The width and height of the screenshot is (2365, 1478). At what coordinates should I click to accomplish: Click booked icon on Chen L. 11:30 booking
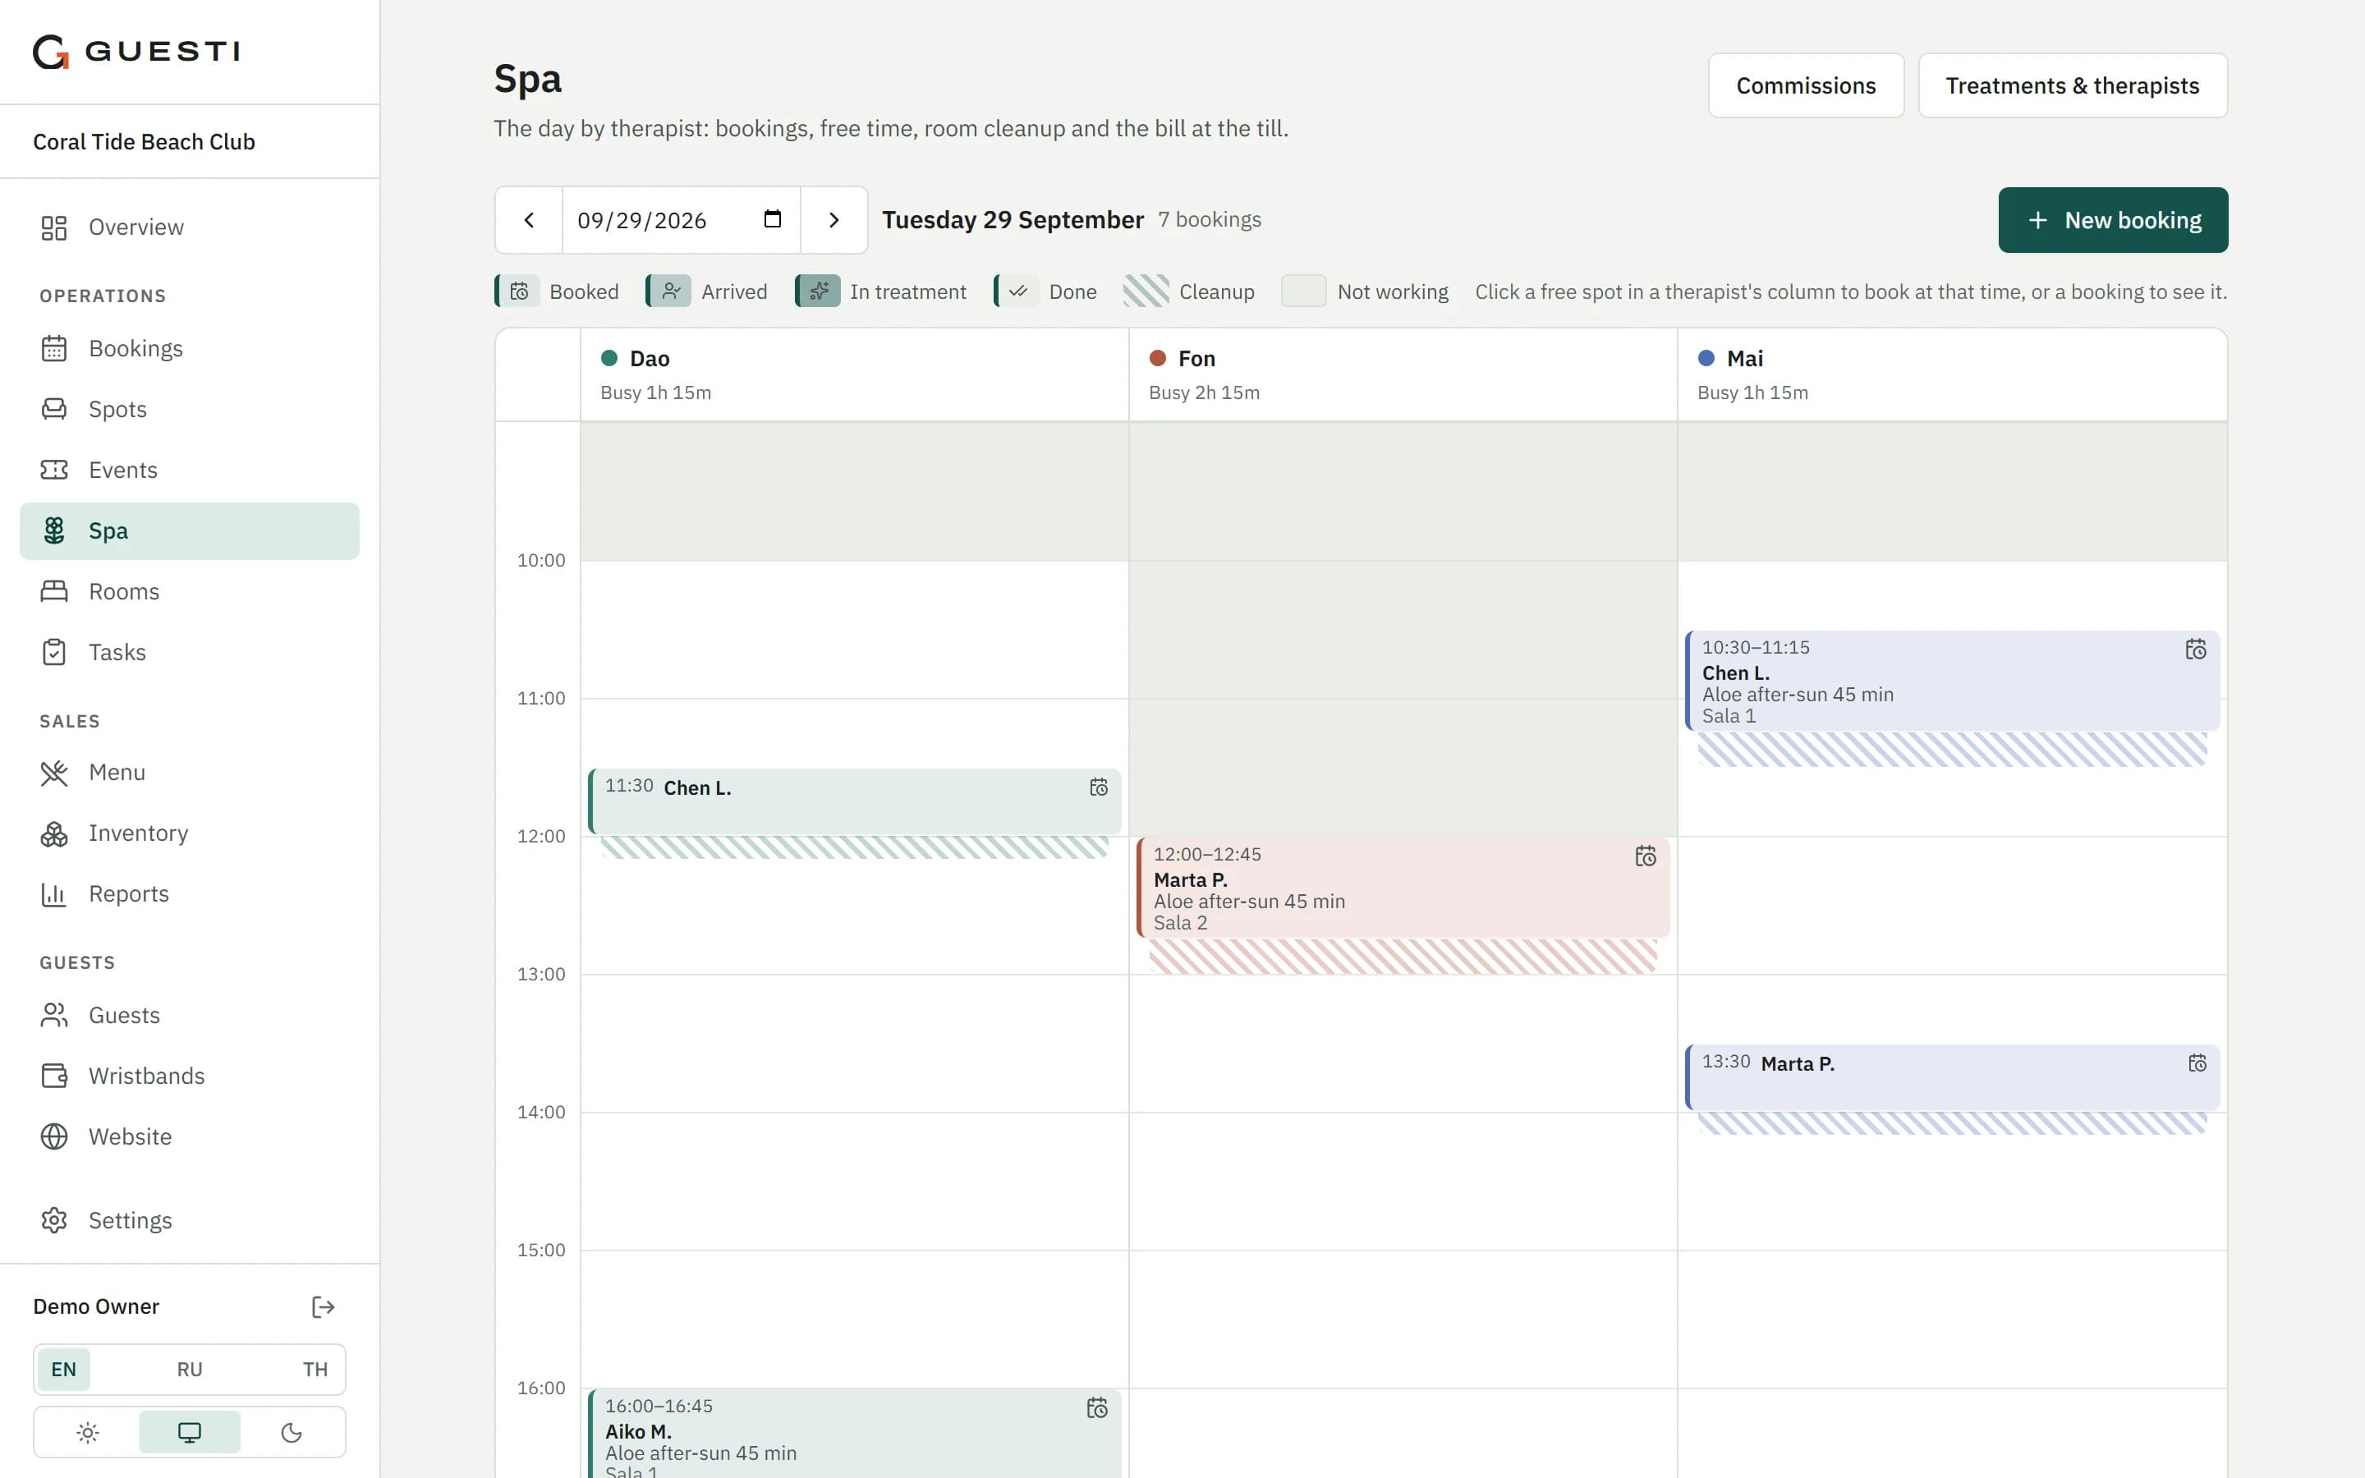point(1099,788)
